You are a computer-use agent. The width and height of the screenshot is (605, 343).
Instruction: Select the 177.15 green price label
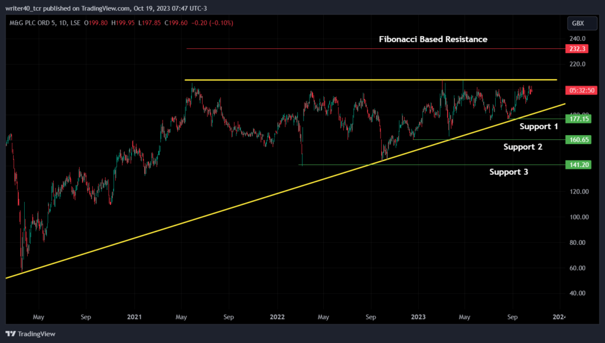pyautogui.click(x=578, y=119)
